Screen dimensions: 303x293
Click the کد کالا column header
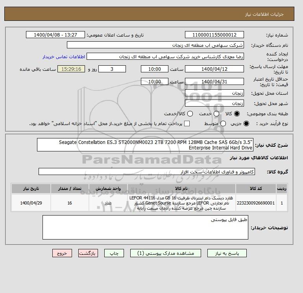pos(256,188)
